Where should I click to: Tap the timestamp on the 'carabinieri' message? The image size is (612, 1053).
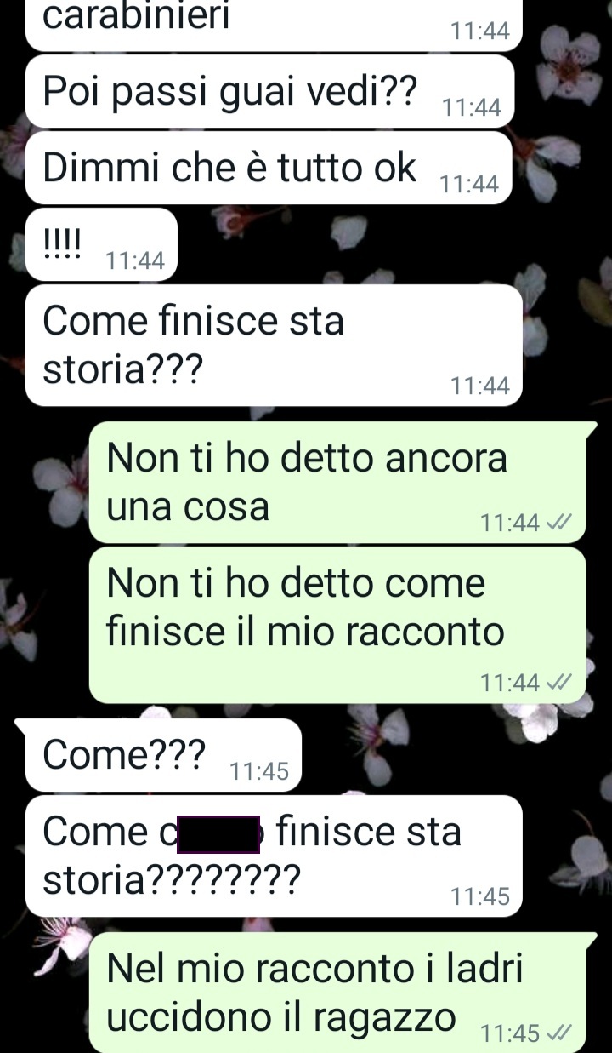480,31
